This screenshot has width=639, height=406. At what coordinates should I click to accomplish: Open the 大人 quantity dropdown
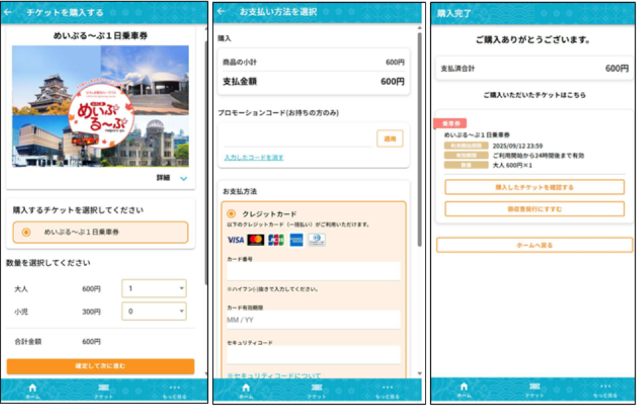coord(154,288)
